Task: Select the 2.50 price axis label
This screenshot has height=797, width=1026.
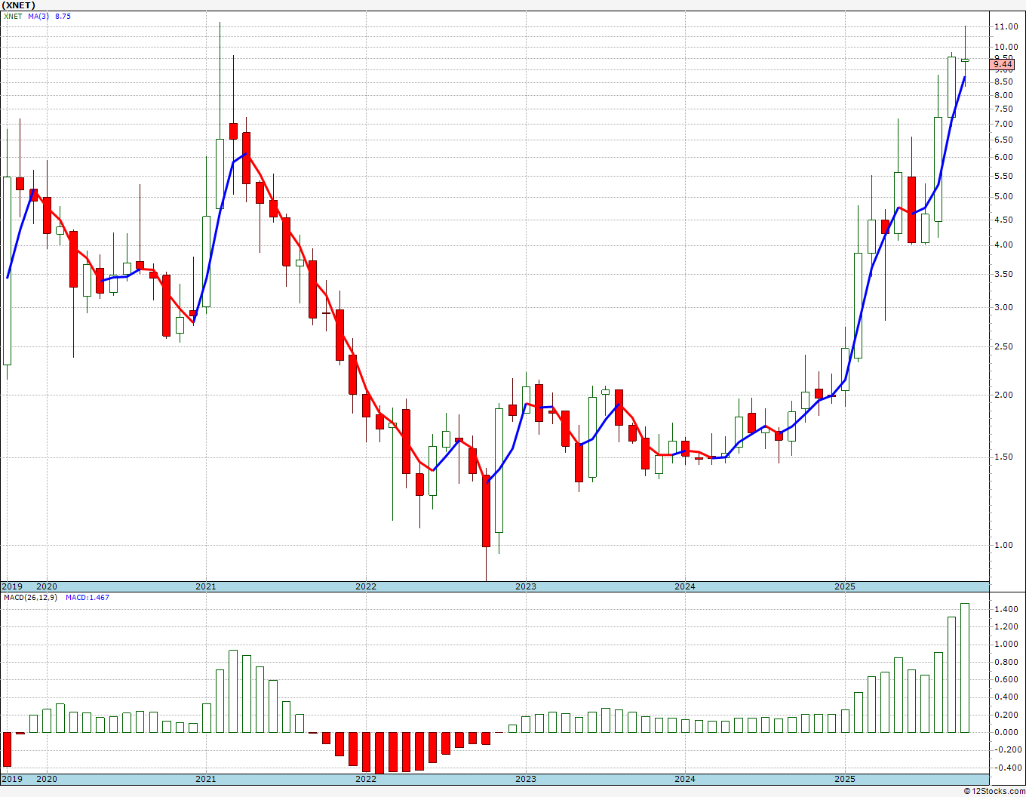Action: click(x=1003, y=346)
